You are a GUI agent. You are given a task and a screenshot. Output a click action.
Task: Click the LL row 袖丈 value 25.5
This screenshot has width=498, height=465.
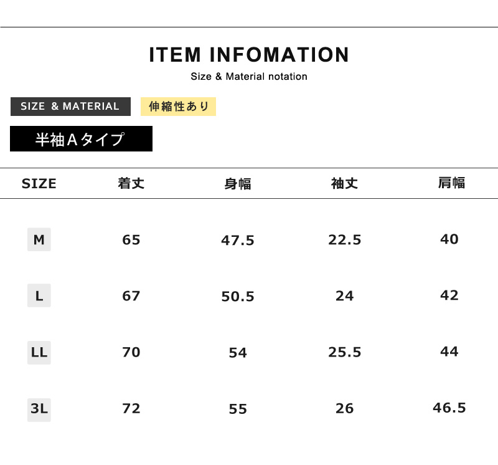[344, 352]
